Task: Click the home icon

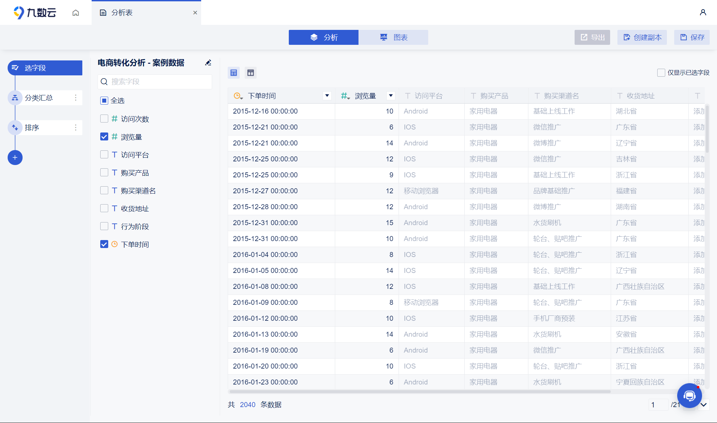Action: click(76, 13)
